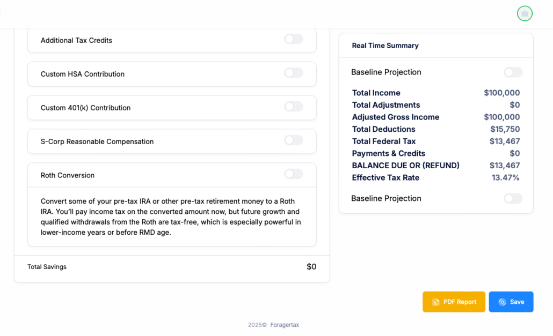Toggle Baseline Projection above Total Income
The height and width of the screenshot is (336, 553).
pyautogui.click(x=513, y=72)
